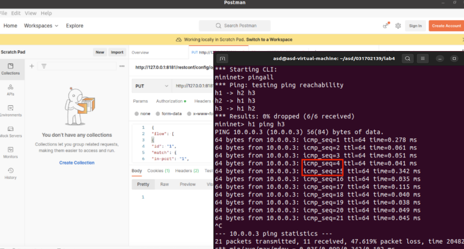Image resolution: width=464 pixels, height=249 pixels.
Task: Switch response view to Raw
Action: (165, 184)
